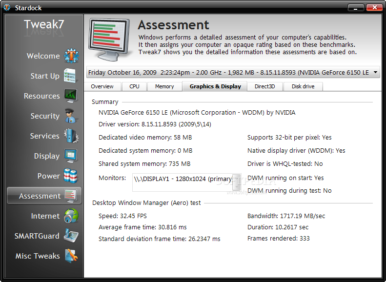This screenshot has width=386, height=282.
Task: Click the Stardock title bar logo icon
Action: click(7, 8)
